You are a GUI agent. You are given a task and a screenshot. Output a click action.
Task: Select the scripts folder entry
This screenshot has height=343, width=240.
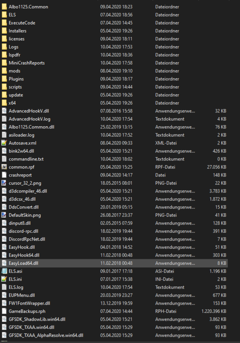pos(15,87)
